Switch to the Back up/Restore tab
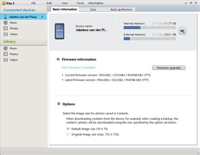This screenshot has width=200, height=155. point(121,9)
